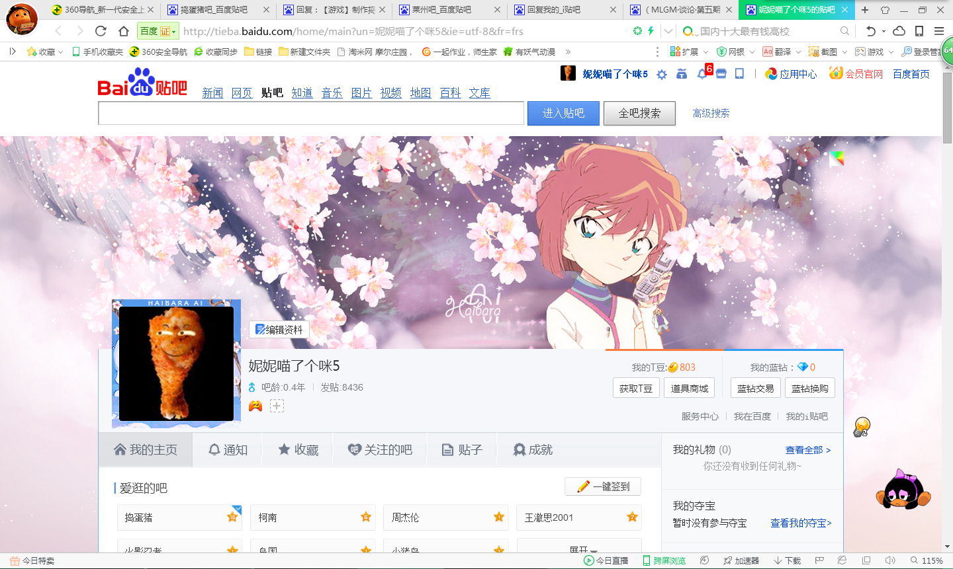Open the 今日直播 play icon in status bar
This screenshot has width=953, height=569.
point(589,560)
